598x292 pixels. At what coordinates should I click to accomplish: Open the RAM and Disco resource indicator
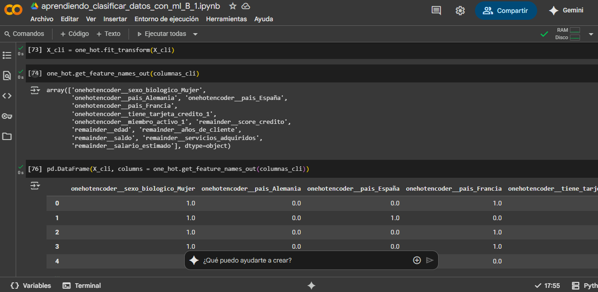pos(568,34)
